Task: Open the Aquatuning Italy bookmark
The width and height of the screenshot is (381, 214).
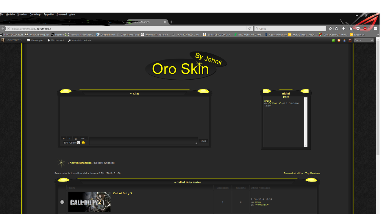Action: point(275,35)
